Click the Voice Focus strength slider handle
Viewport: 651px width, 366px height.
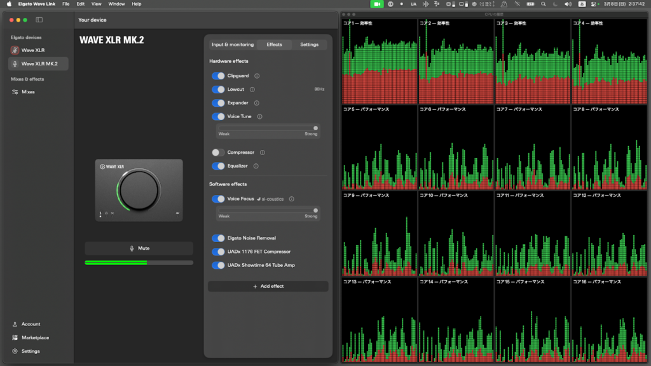click(315, 210)
